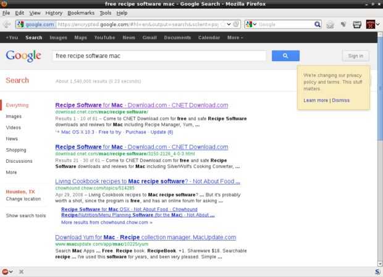Open the Bookmarks menu
The image size is (383, 277).
click(x=81, y=13)
